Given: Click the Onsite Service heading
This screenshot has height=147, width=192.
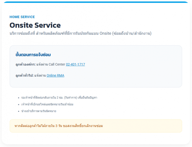Looking at the screenshot, I should coord(35,25).
